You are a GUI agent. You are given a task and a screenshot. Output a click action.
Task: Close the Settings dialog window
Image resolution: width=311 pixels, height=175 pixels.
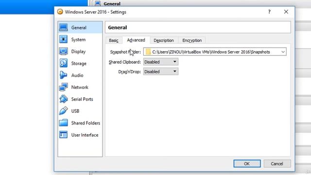tap(286, 12)
